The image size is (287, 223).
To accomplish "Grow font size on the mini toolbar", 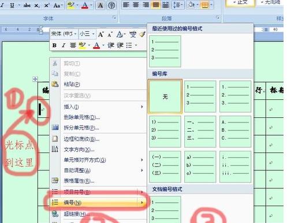I will pos(100,34).
